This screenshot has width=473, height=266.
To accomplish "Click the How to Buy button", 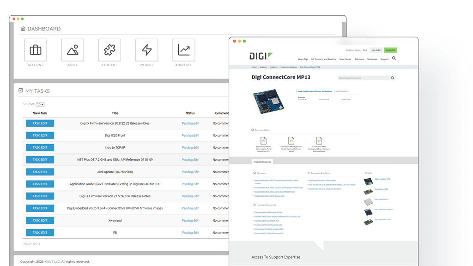I will click(x=376, y=50).
